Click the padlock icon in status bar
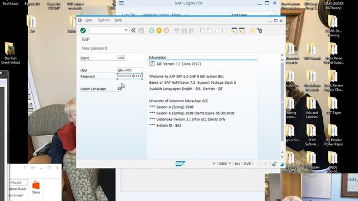Image resolution: width=358 pixels, height=201 pixels. pos(274,164)
